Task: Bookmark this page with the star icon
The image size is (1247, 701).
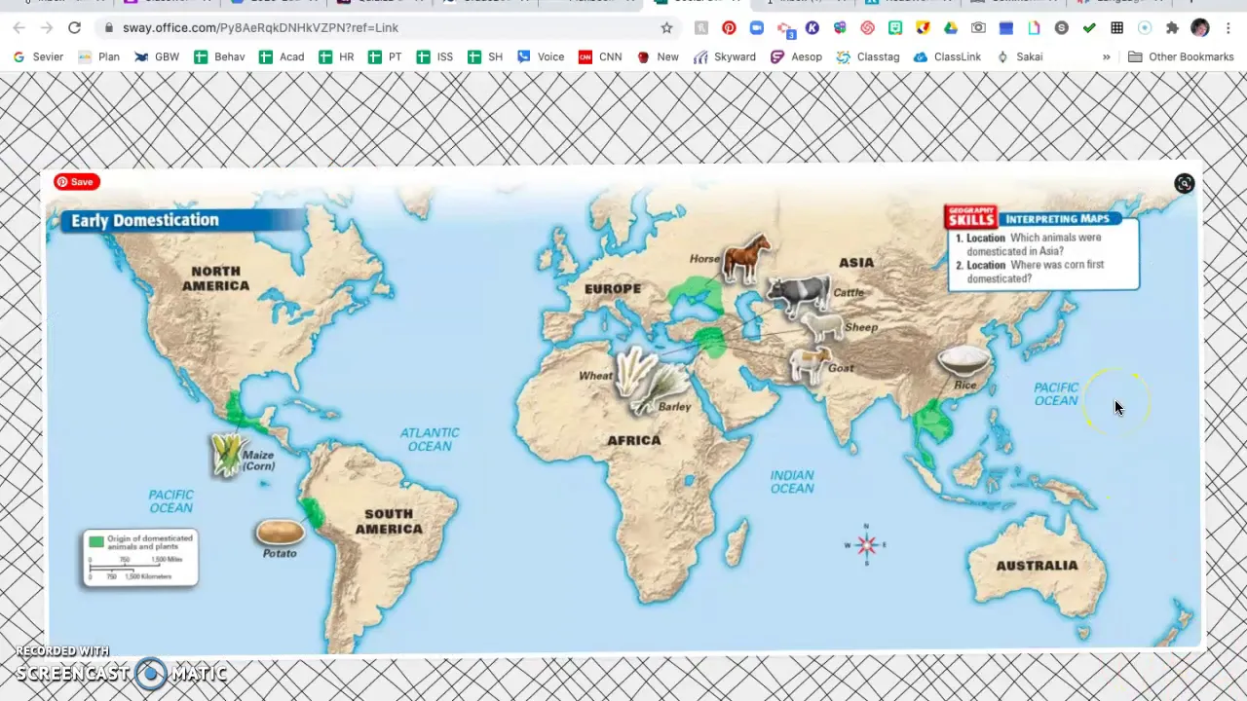Action: pyautogui.click(x=666, y=28)
